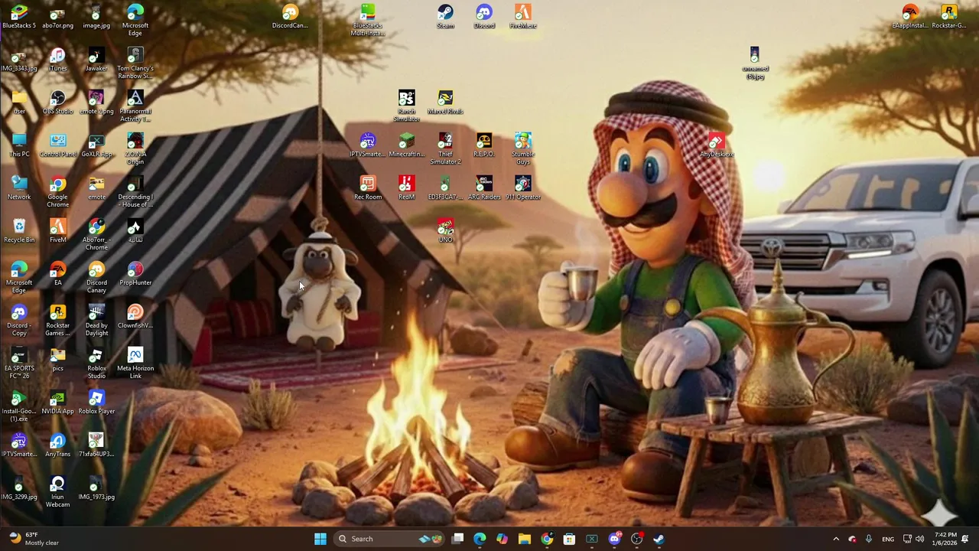Screen dimensions: 979x551
Task: Open the emote folder
Action: [96, 188]
